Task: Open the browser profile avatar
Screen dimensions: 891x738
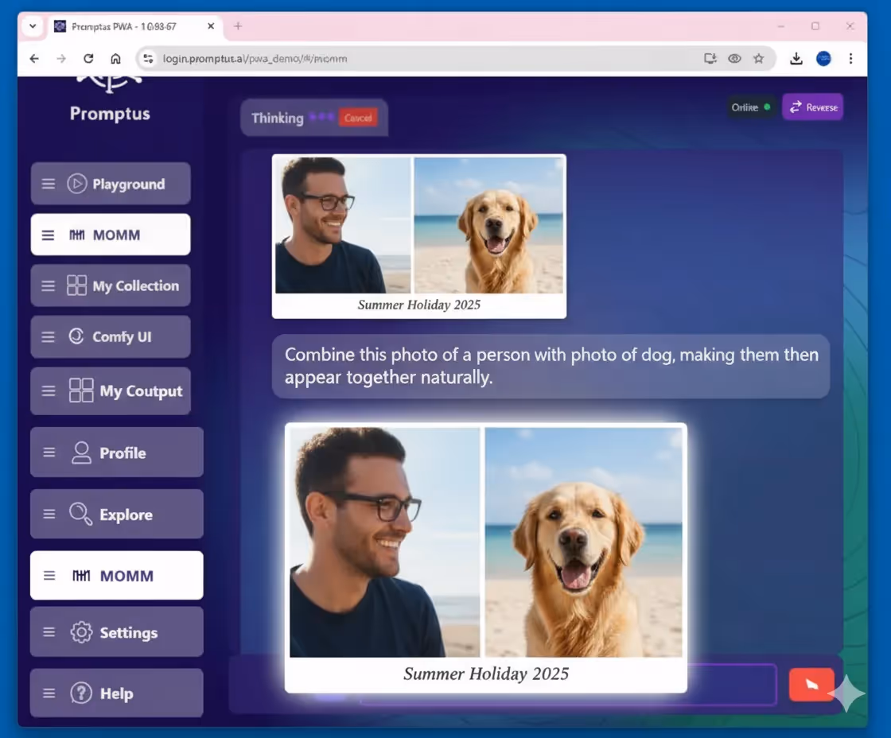Action: pos(823,59)
